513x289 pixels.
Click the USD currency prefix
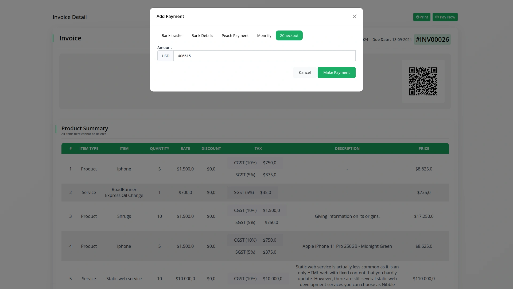pos(165,56)
